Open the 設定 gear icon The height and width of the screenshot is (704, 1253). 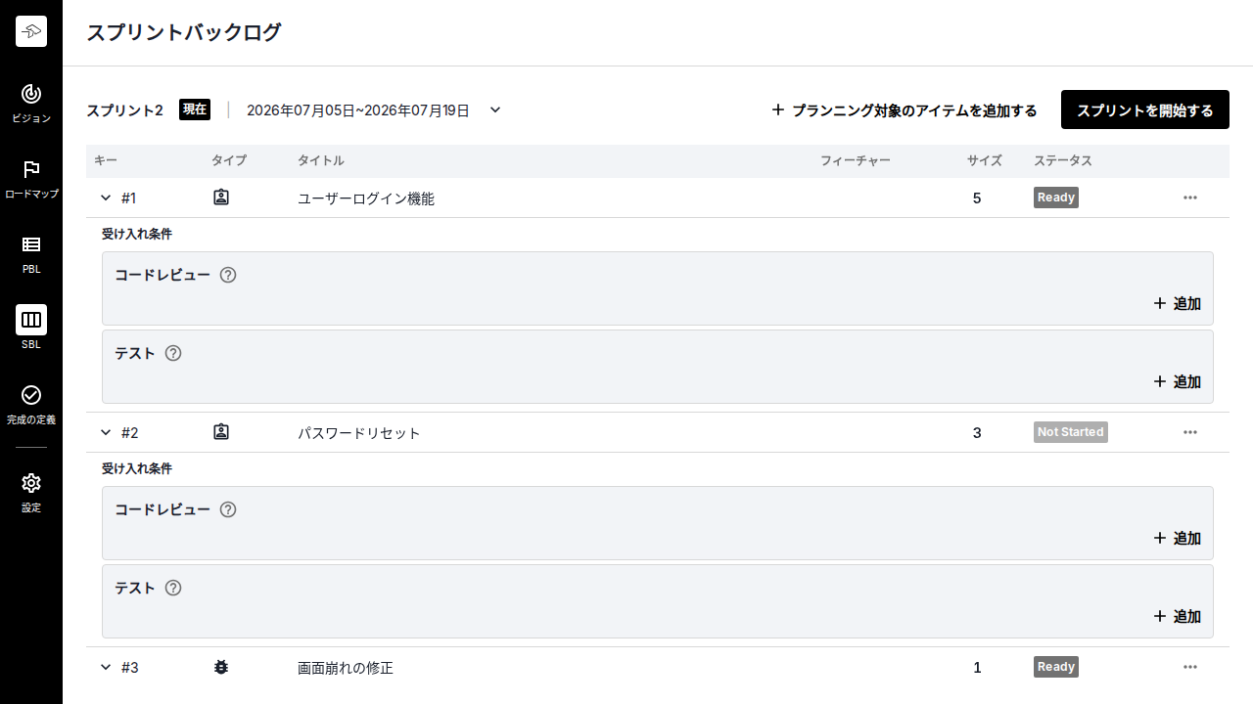coord(31,483)
